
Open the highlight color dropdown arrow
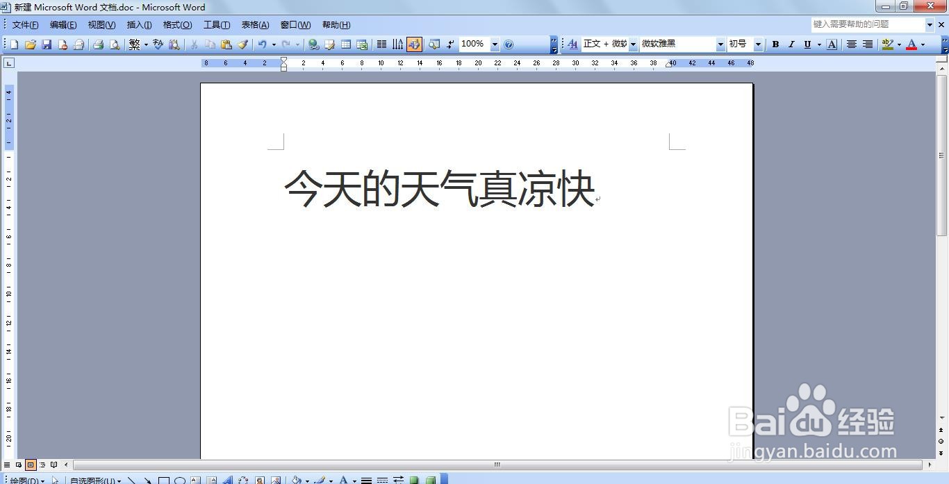[x=899, y=44]
